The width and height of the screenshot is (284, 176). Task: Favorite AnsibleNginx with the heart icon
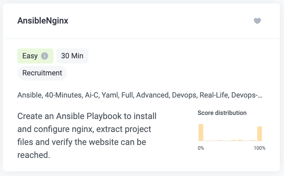pos(257,21)
